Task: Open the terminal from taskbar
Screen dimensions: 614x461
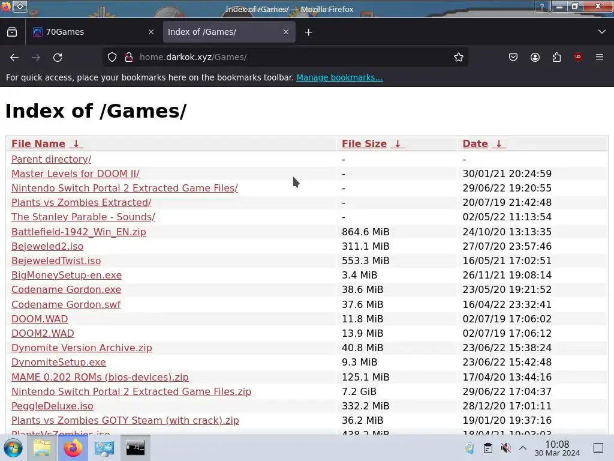Action: click(x=135, y=448)
